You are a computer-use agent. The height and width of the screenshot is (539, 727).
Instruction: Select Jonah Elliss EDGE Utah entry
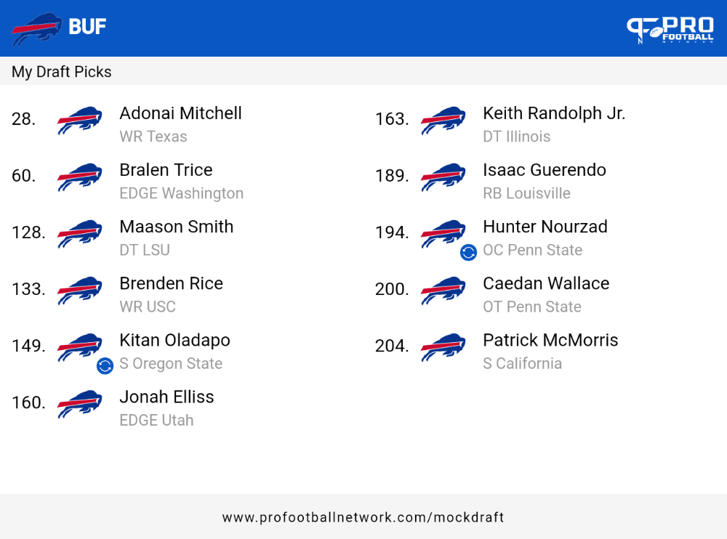(166, 408)
